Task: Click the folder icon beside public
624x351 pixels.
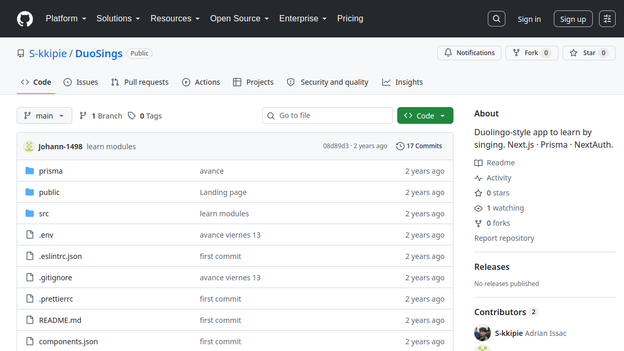Action: pyautogui.click(x=30, y=192)
